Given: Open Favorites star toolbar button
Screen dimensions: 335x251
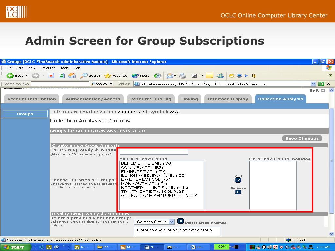Looking at the screenshot, I should pyautogui.click(x=115, y=75).
